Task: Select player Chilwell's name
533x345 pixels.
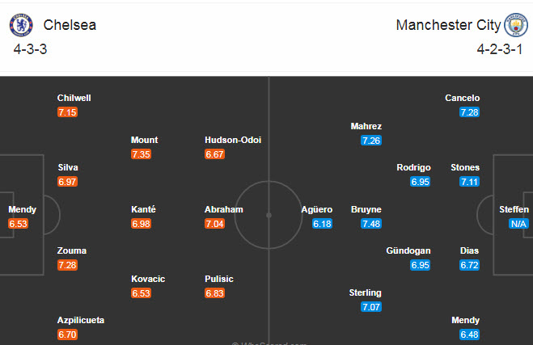Action: [x=74, y=98]
